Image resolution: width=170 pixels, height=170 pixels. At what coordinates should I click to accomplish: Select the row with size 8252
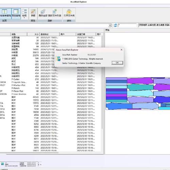[50, 124]
